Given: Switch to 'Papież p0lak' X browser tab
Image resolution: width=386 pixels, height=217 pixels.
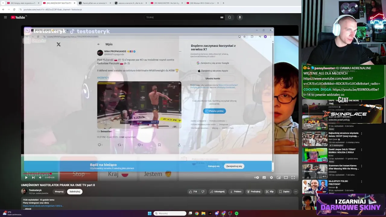Looking at the screenshot, I should tap(95, 3).
